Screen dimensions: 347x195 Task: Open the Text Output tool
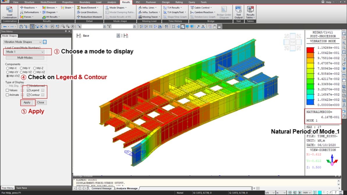click(x=238, y=12)
